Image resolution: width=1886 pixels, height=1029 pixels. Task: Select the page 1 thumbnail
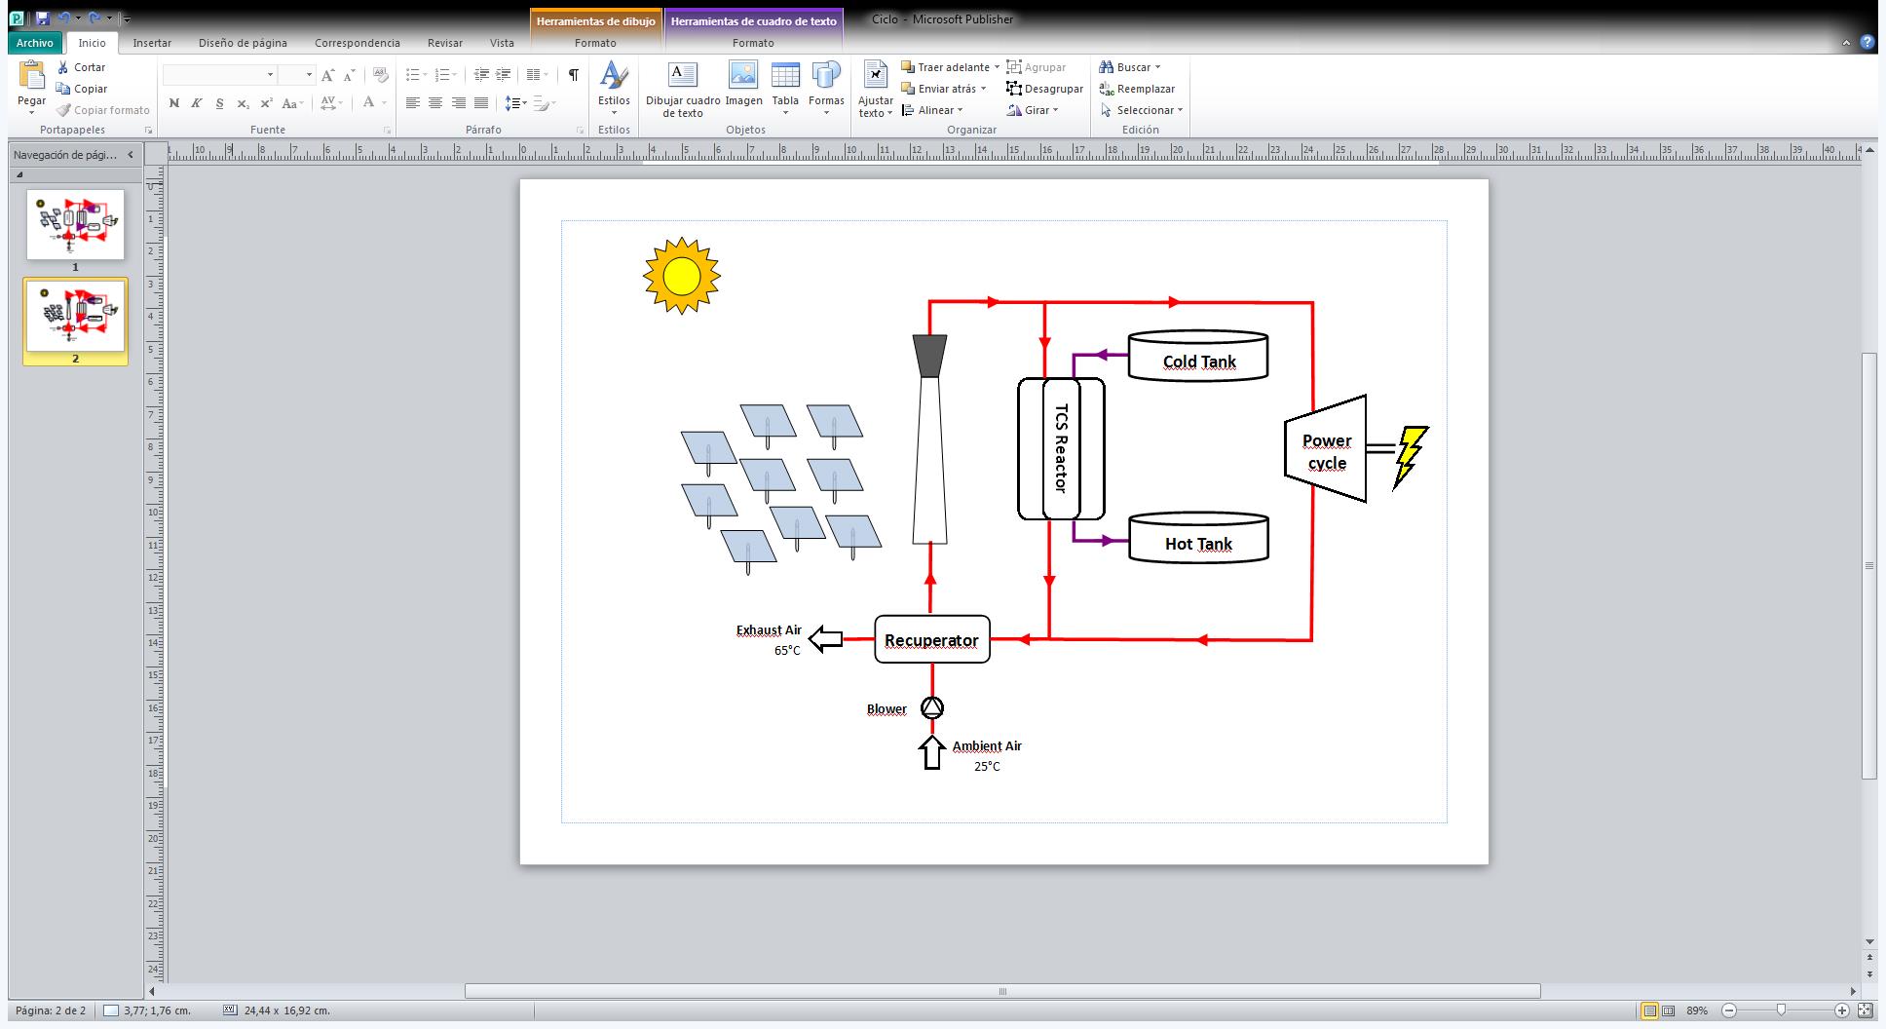[x=75, y=224]
